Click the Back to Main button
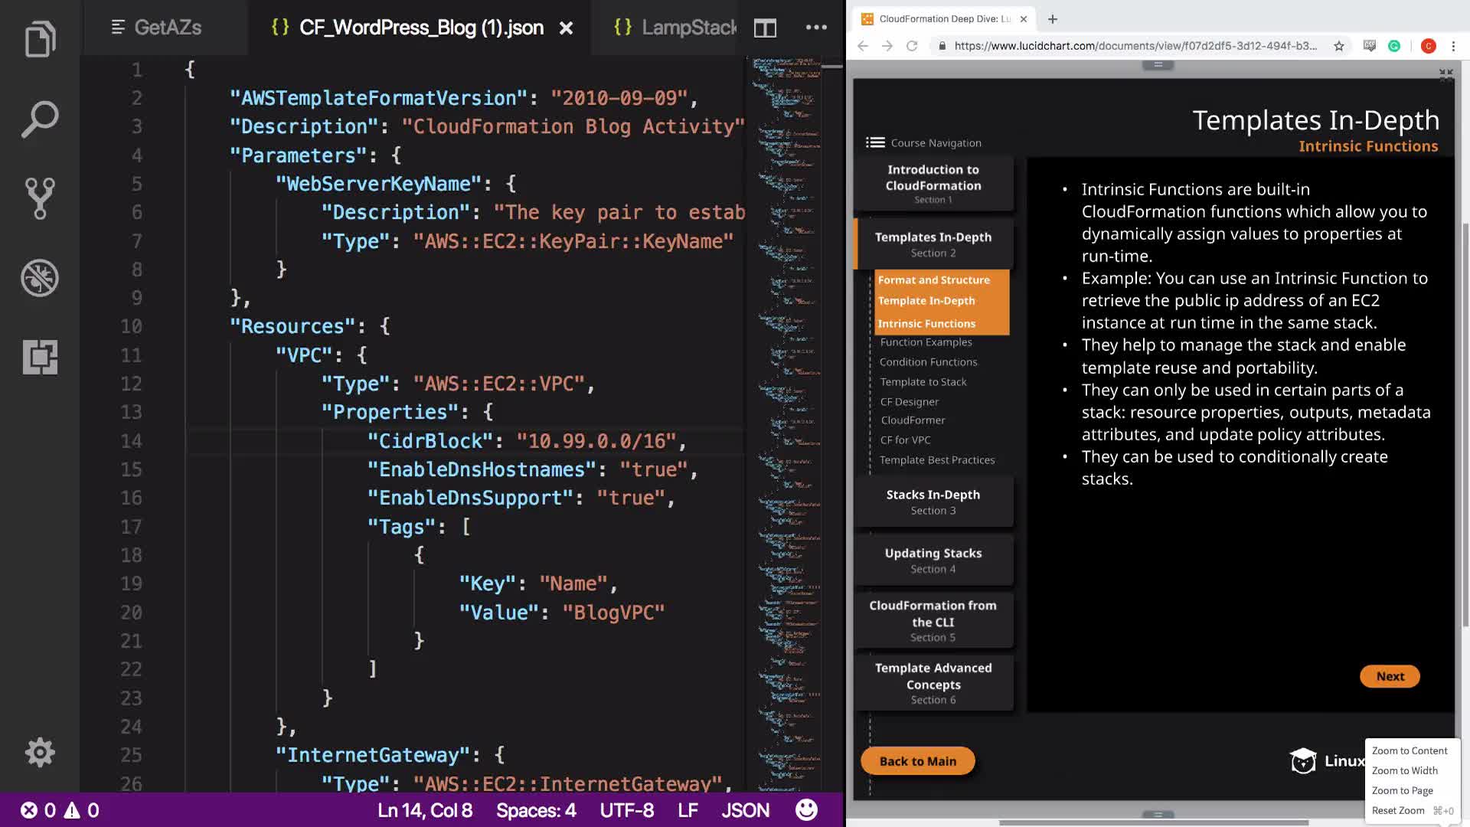 pyautogui.click(x=917, y=761)
